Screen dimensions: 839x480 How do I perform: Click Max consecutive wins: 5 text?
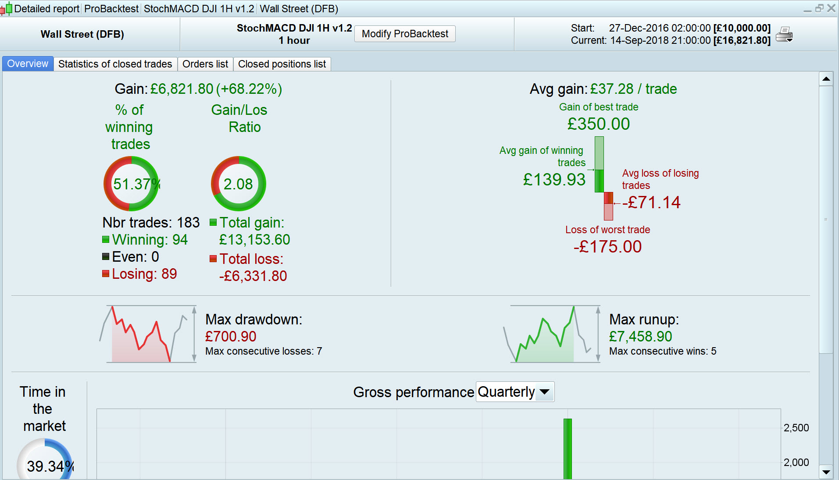663,351
